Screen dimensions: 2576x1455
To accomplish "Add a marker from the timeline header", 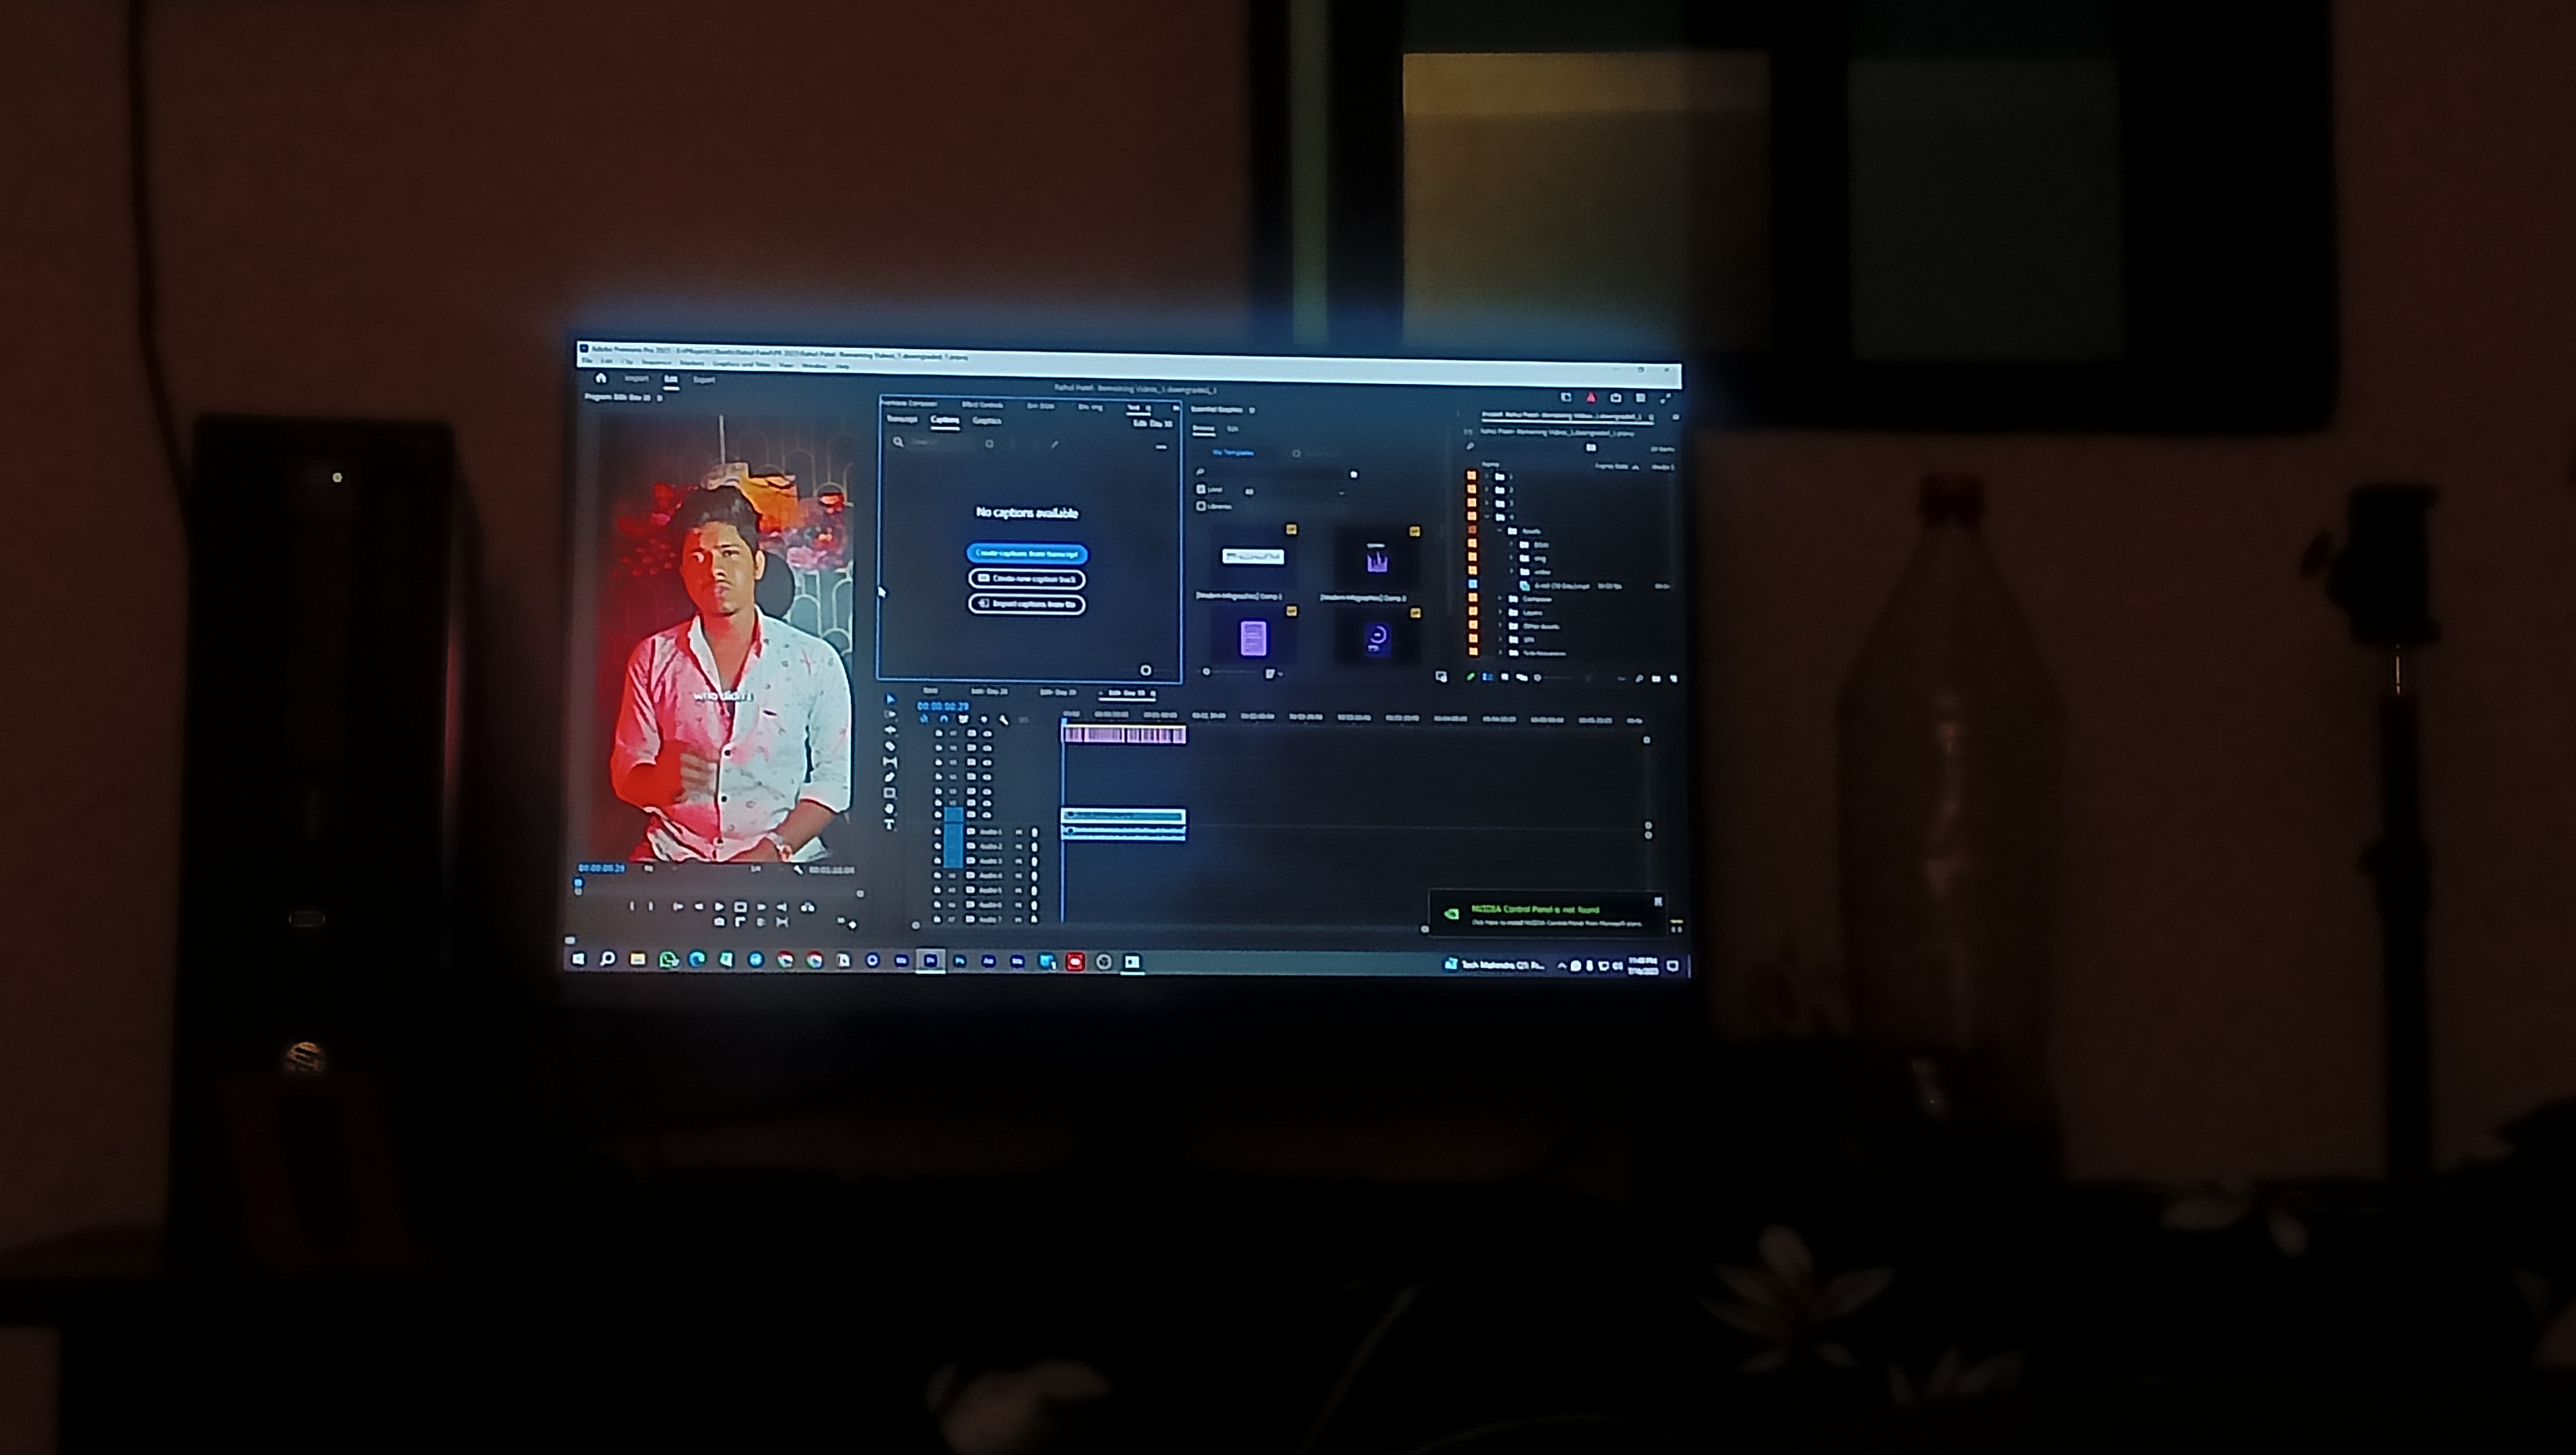I will click(984, 719).
